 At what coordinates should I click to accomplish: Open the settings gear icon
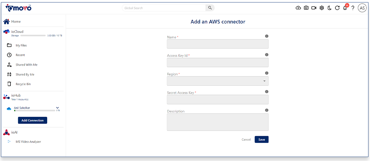[322, 8]
